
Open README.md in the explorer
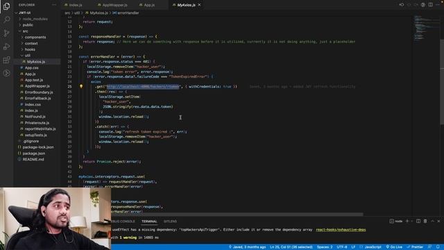coord(33,159)
